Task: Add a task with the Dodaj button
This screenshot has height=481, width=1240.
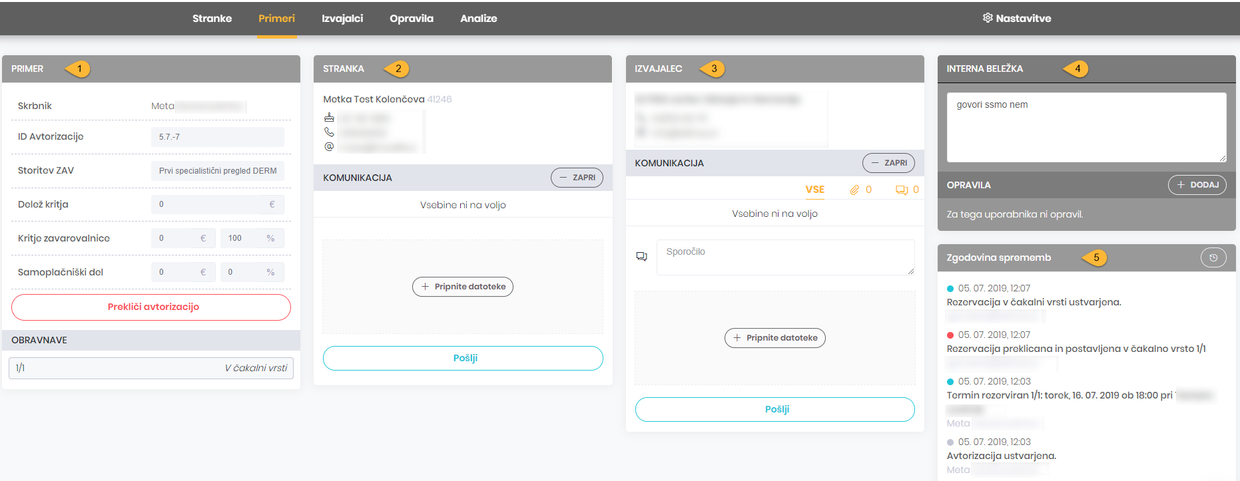Action: click(x=1197, y=185)
